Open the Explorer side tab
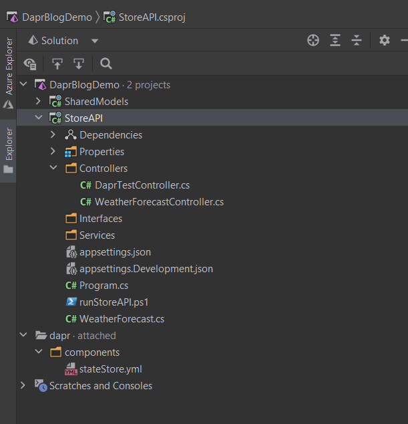The image size is (408, 424). pos(8,150)
